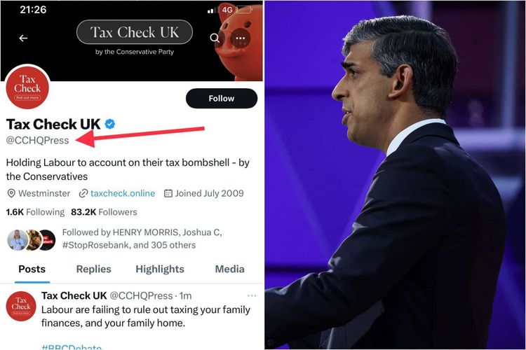526x350 pixels.
Task: Open the Tax Check profile avatar
Action: pyautogui.click(x=27, y=88)
